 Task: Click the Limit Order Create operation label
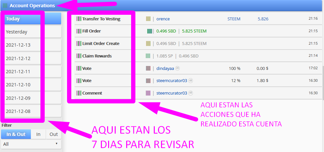pos(101,44)
